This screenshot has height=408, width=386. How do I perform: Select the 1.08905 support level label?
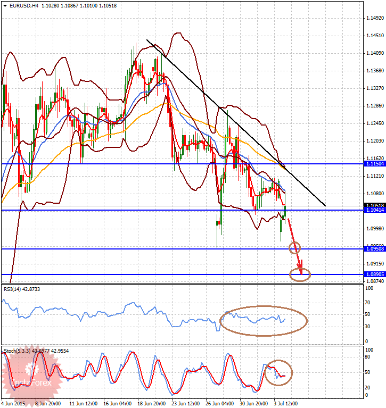[x=375, y=274]
